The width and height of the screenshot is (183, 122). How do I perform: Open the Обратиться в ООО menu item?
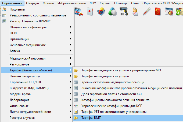coord(163,3)
